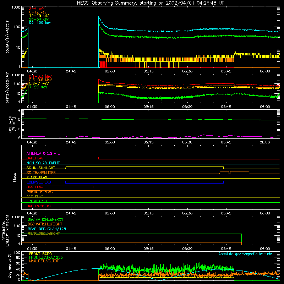The width and height of the screenshot is (284, 284).
Task: Select the orange 6-12 keV legend label
Action: click(38, 12)
